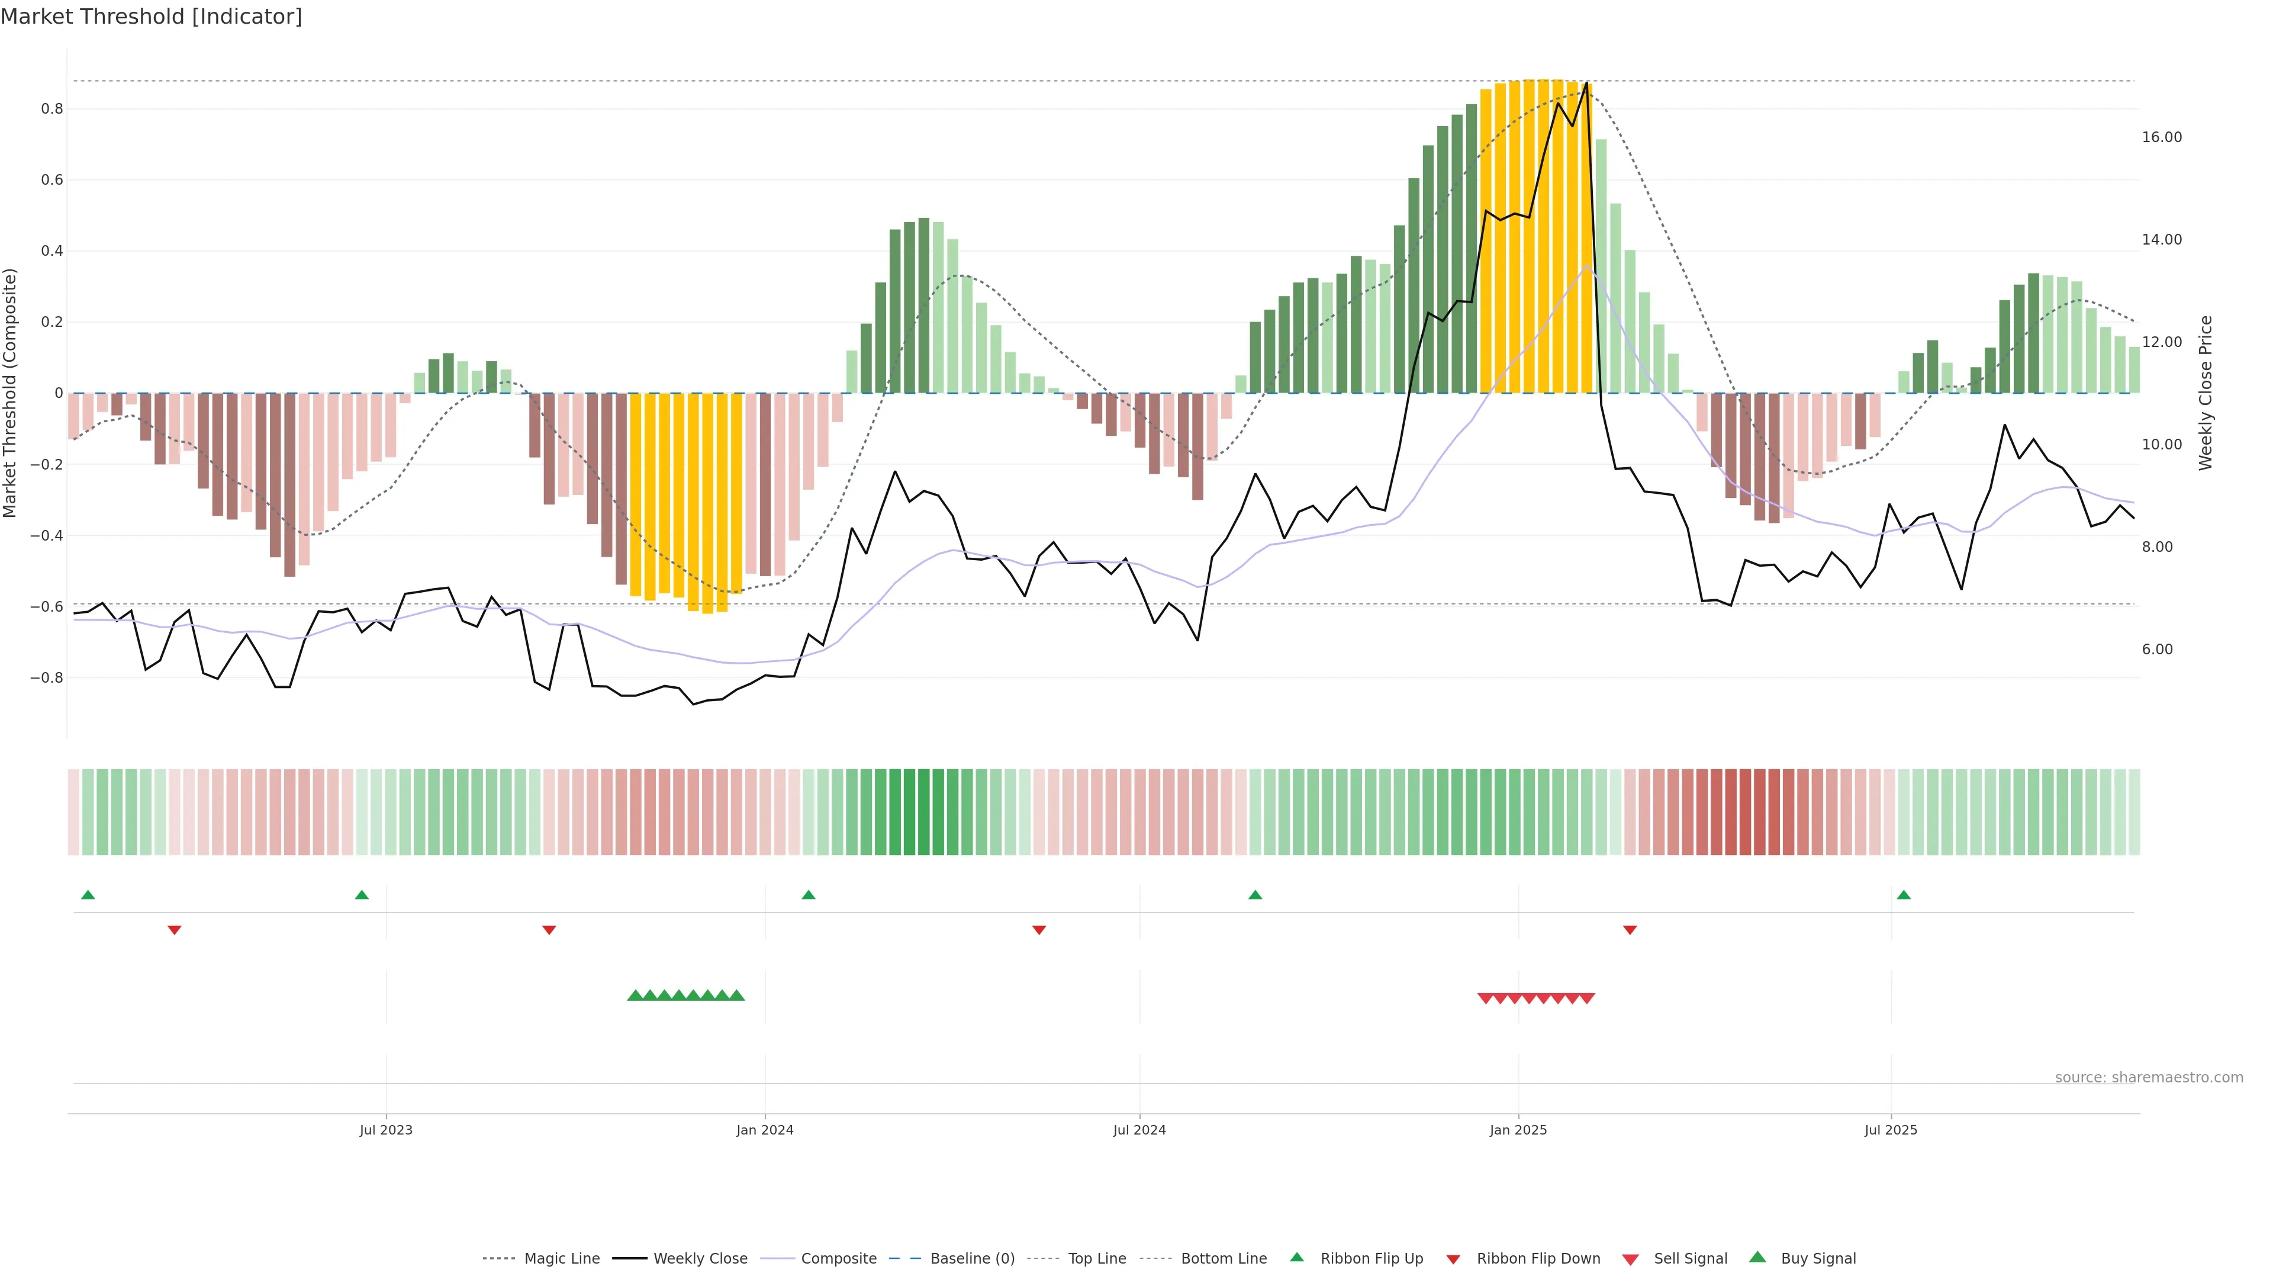
Task: Toggle the Bottom Line legend entry
Action: click(x=1223, y=1259)
